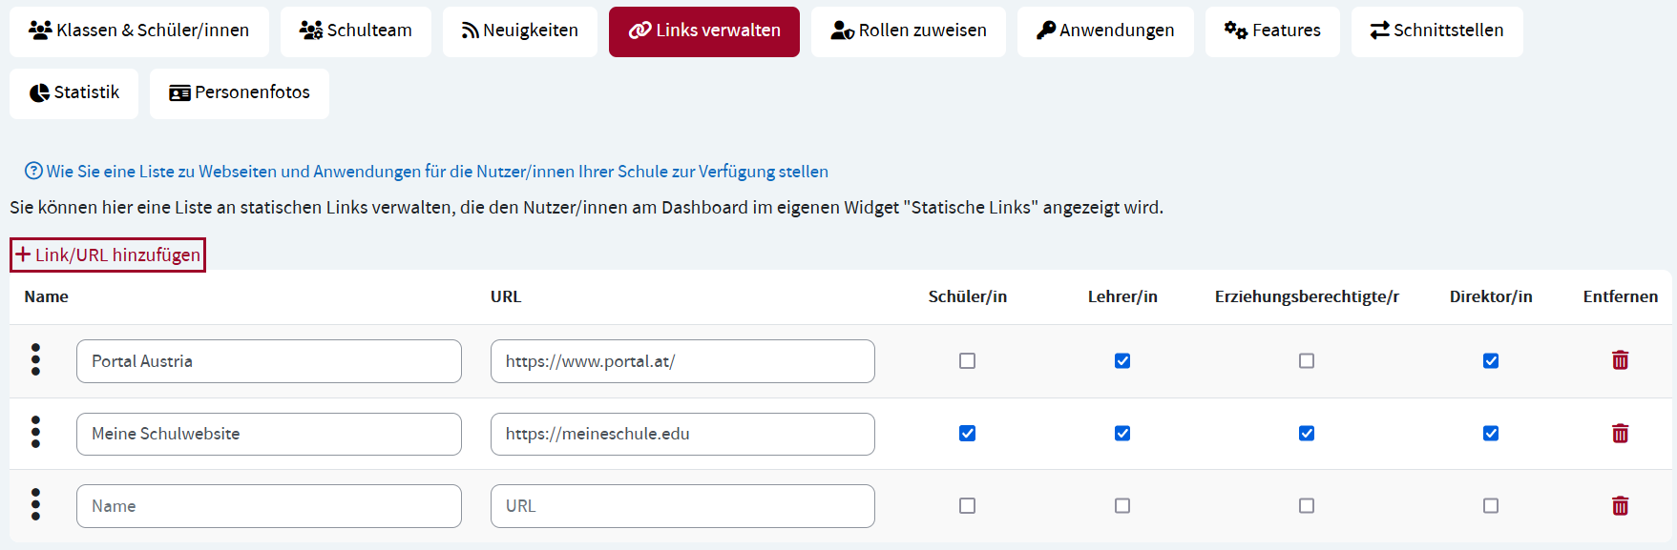This screenshot has width=1677, height=550.
Task: Focus the URL field containing https://www.portal.at/
Action: pyautogui.click(x=681, y=361)
